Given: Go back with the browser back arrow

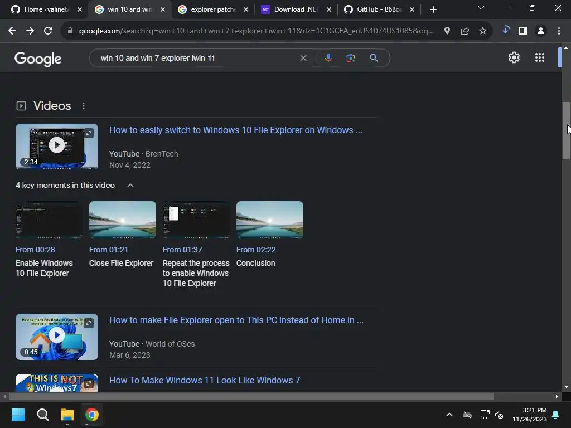Looking at the screenshot, I should [12, 31].
